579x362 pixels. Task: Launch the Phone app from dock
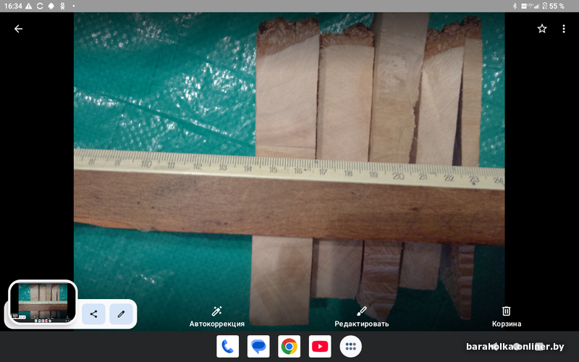click(x=227, y=347)
